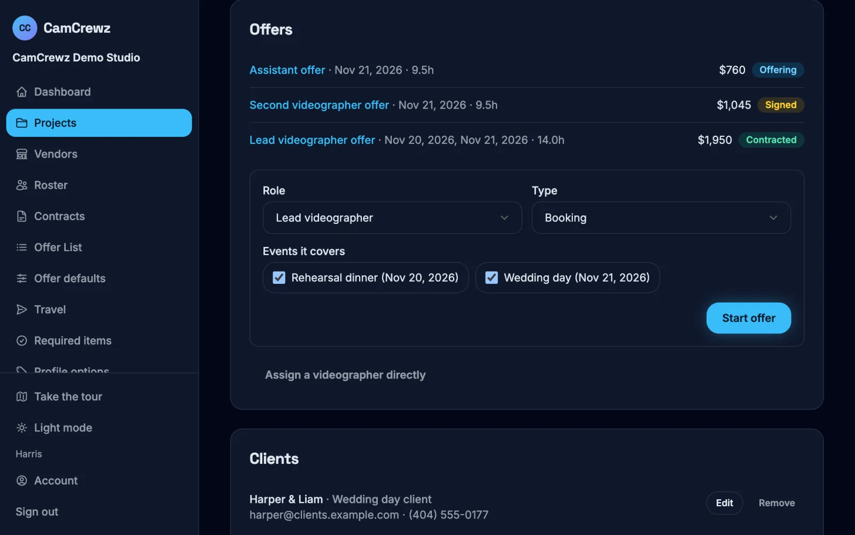The height and width of the screenshot is (535, 855).
Task: Open Vendors from the sidebar
Action: [x=99, y=154]
